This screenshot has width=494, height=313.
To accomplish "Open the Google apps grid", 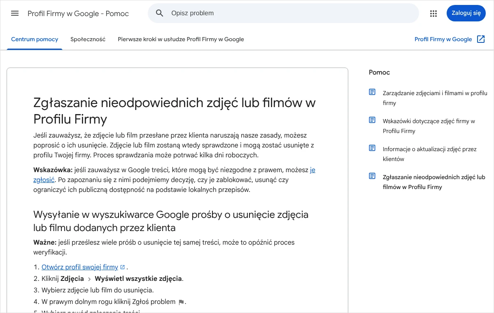I will [x=433, y=13].
